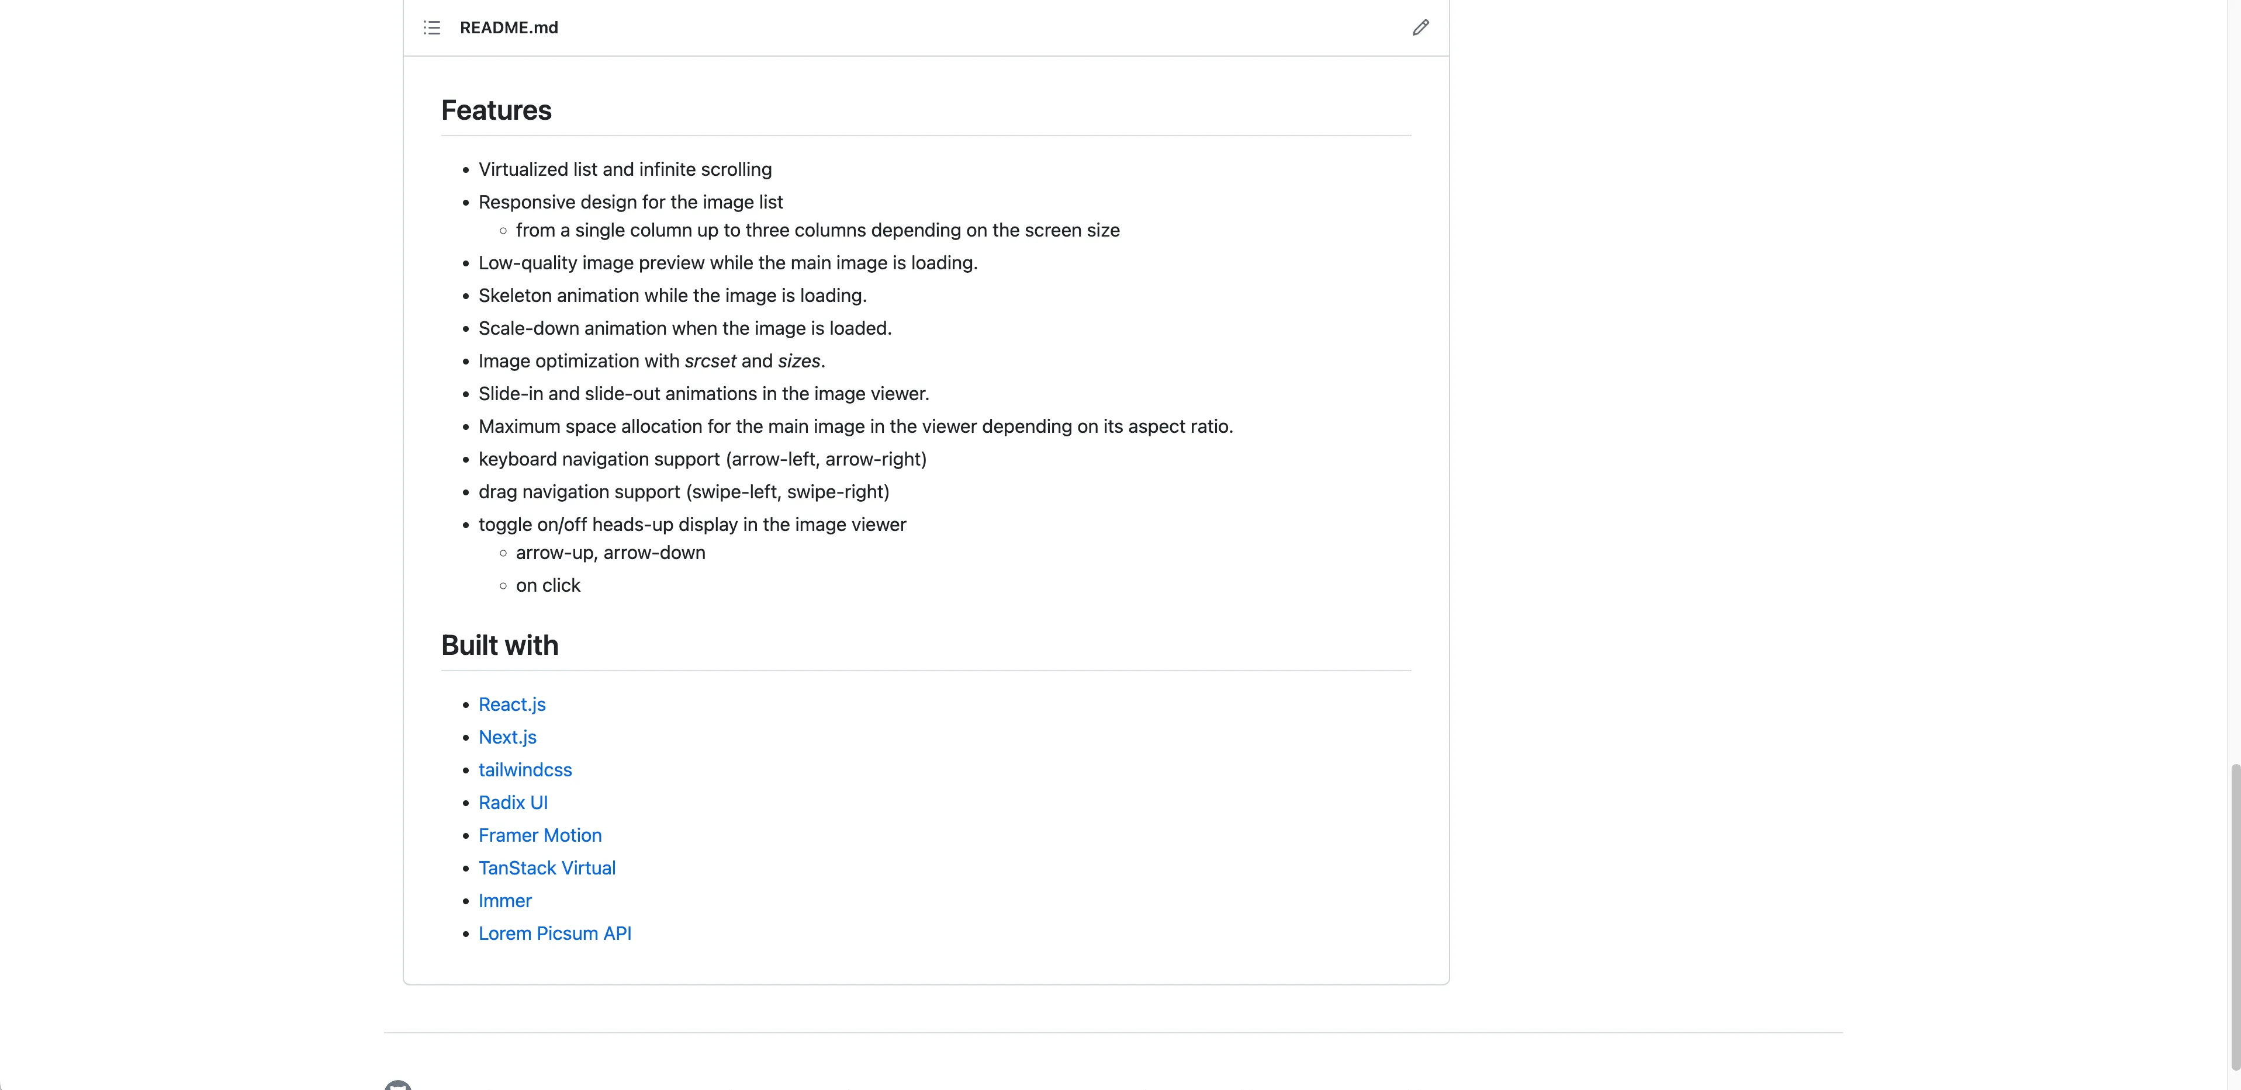Visit the Radix UI link
The width and height of the screenshot is (2241, 1090).
click(x=513, y=802)
